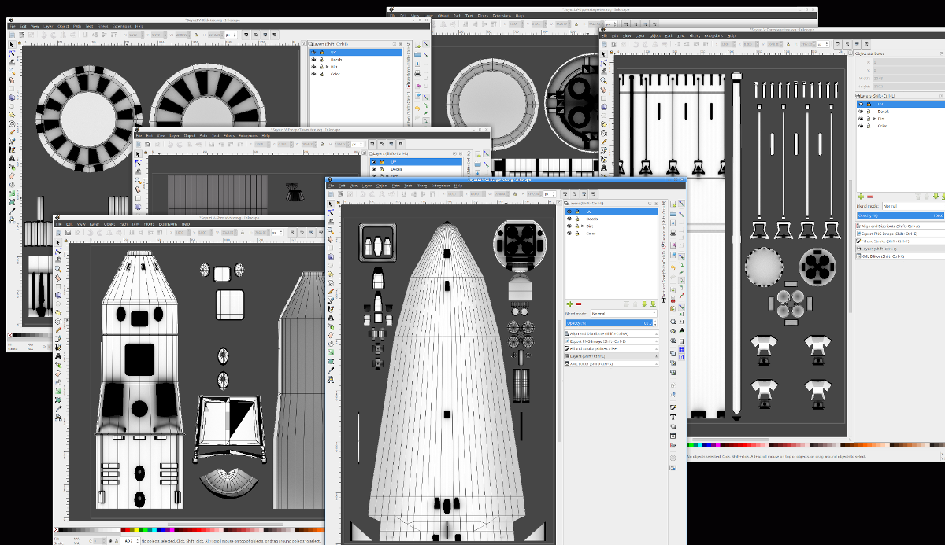Click the green add layer plus icon in front window
Image resolution: width=945 pixels, height=545 pixels.
pyautogui.click(x=569, y=304)
